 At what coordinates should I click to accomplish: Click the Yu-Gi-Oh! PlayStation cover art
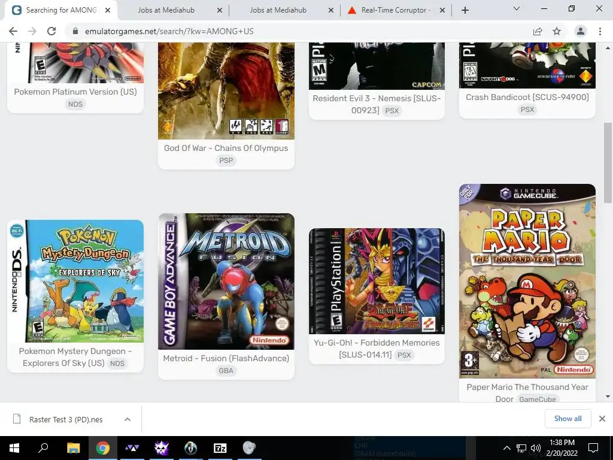377,282
